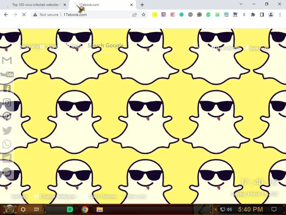Click Change Wallpaper

point(55,197)
